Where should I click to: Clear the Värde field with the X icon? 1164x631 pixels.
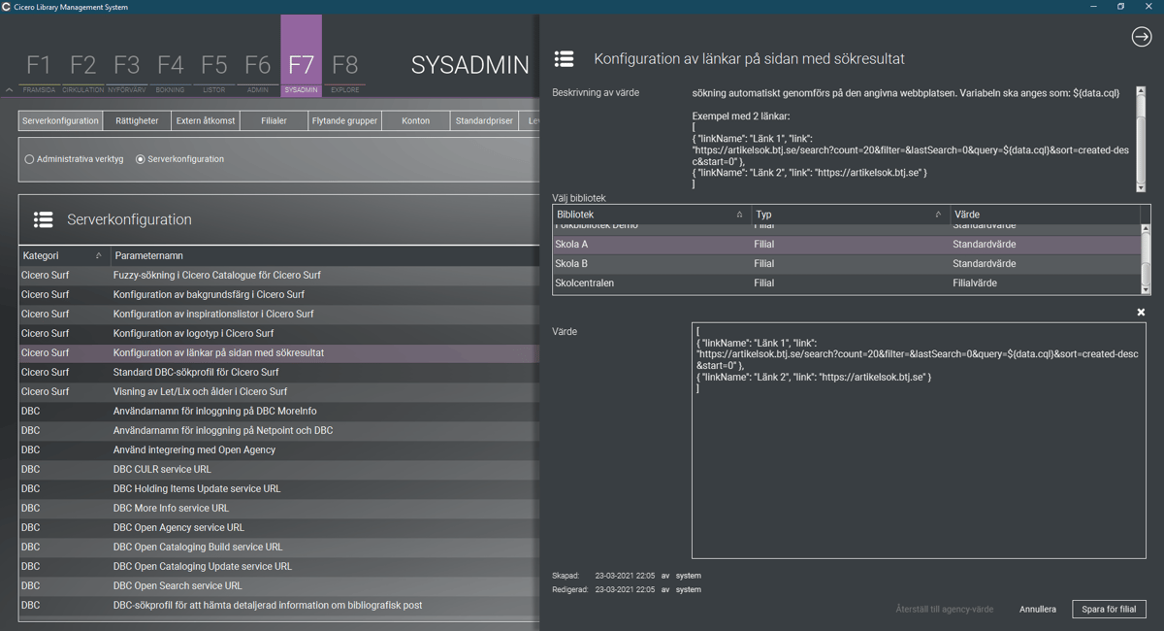point(1141,313)
